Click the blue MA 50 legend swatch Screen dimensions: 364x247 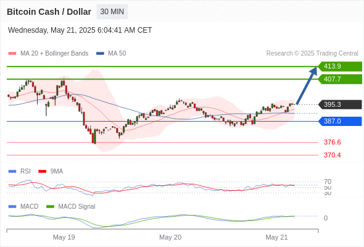tap(100, 54)
